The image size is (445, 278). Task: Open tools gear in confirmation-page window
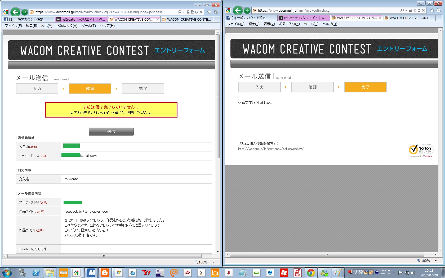tap(216, 12)
